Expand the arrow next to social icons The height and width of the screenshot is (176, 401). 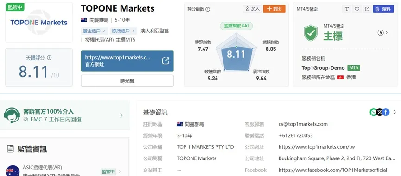(395, 112)
